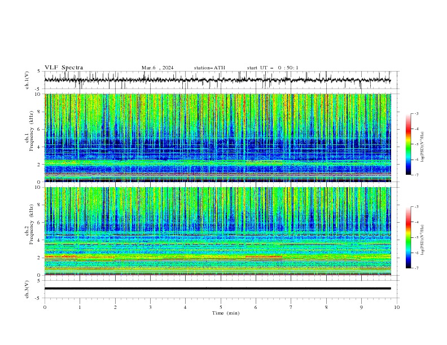
Task: Click the ch.3 black voltage trace
Action: pyautogui.click(x=218, y=289)
